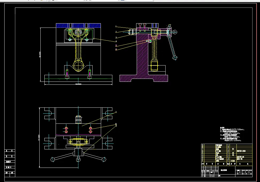
Task: Select the yellow connecting rod big-end circle in front view
Action: [x=78, y=65]
